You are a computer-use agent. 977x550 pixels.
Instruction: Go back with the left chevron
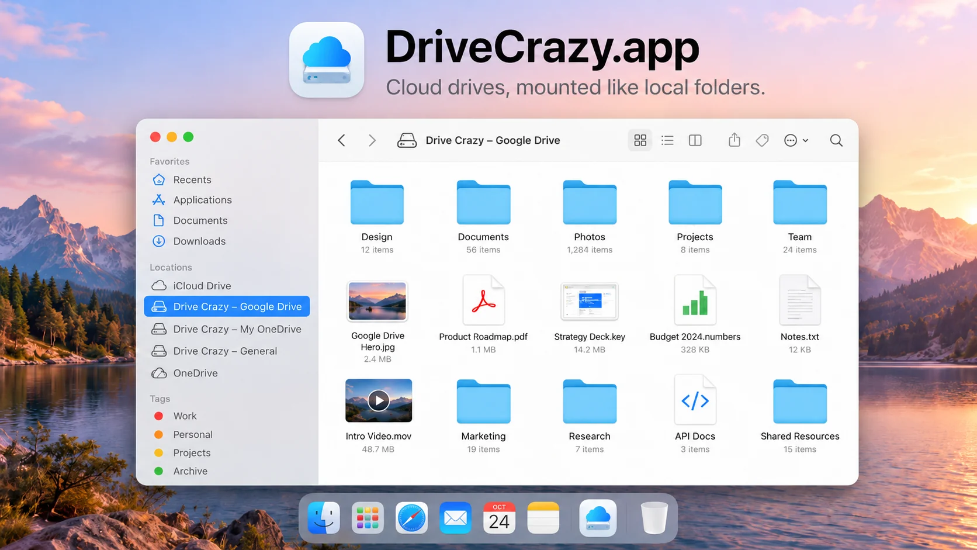342,140
